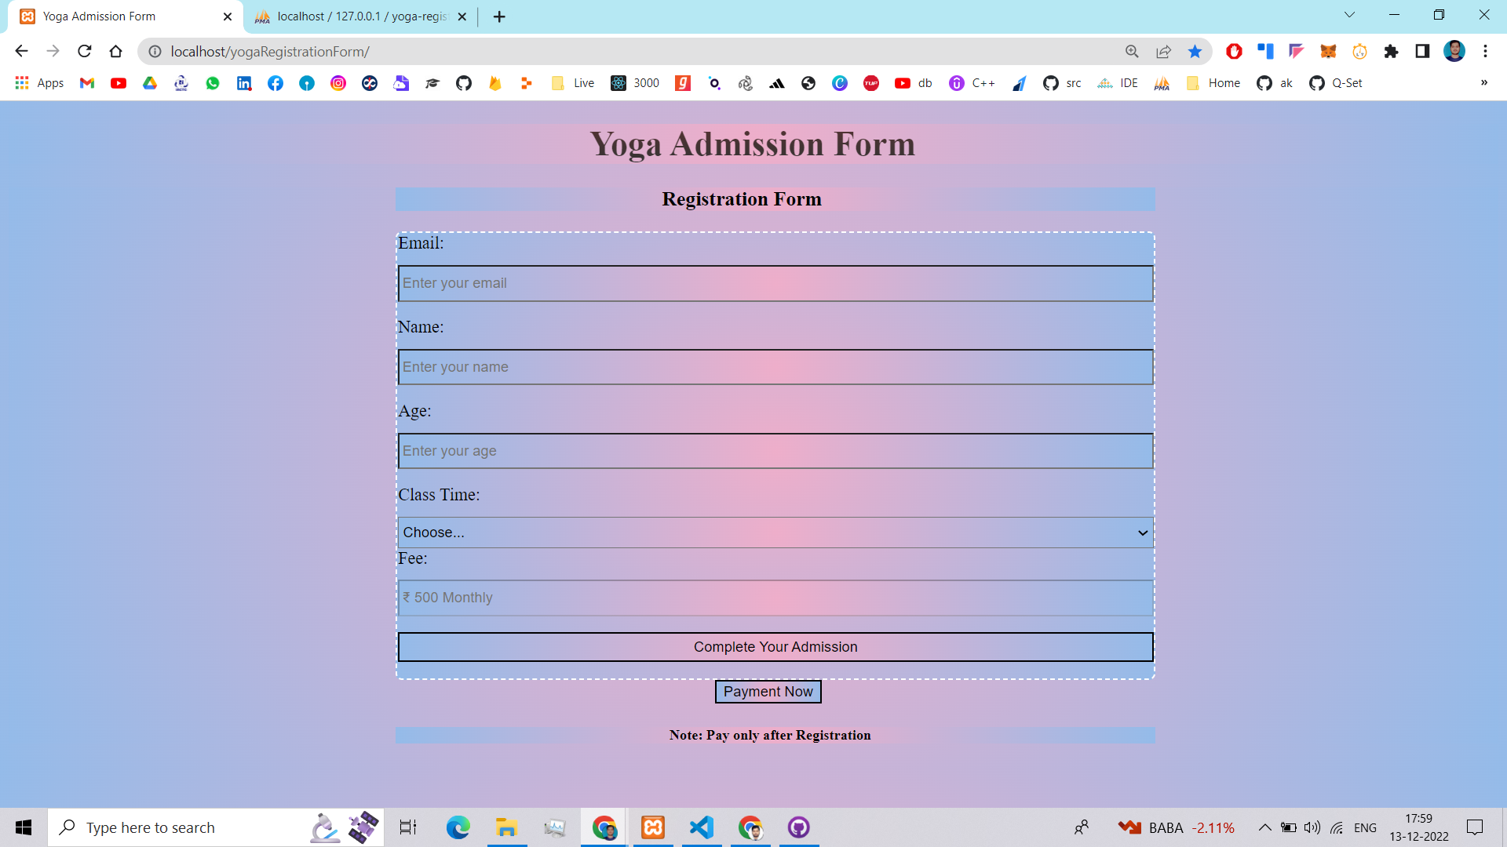Image resolution: width=1507 pixels, height=847 pixels.
Task: Show hidden icons in the system tray
Action: point(1264,827)
